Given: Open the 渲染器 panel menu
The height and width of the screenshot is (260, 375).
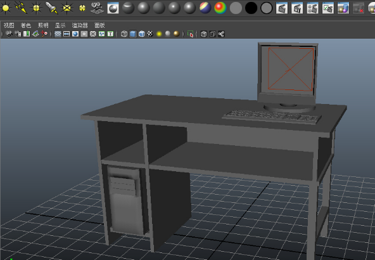Looking at the screenshot, I should [x=80, y=25].
